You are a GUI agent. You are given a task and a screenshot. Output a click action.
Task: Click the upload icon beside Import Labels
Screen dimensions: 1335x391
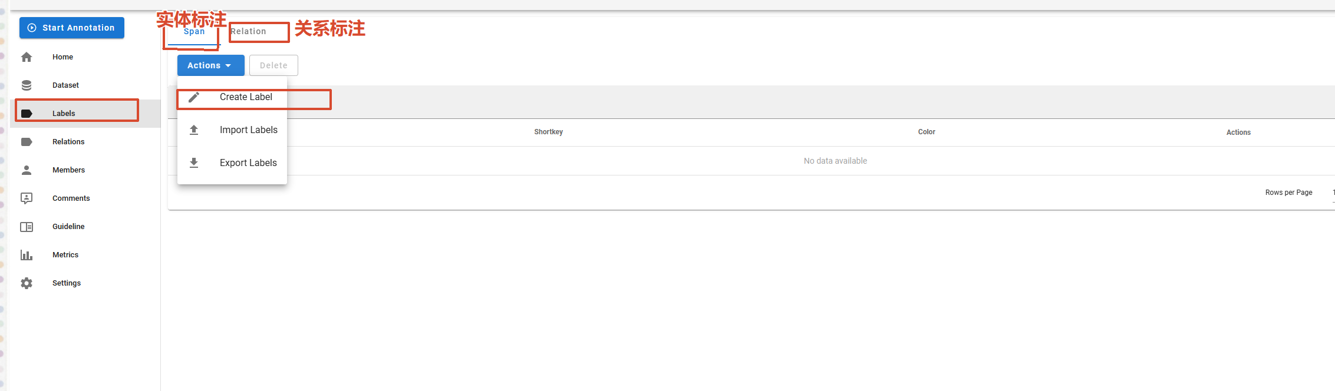[x=194, y=130]
